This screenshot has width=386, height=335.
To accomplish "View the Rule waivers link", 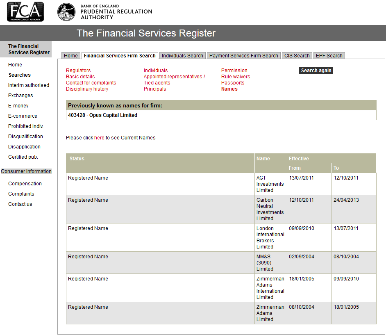I will point(236,77).
